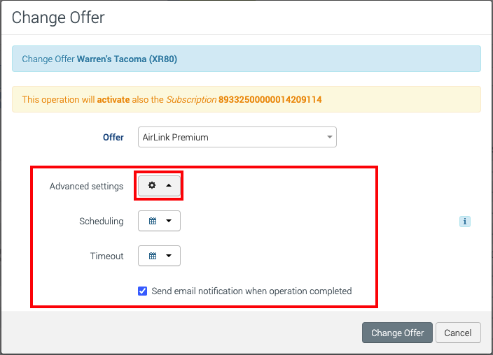The height and width of the screenshot is (355, 493).
Task: Expand the Timeout dropdown caret
Action: point(169,256)
